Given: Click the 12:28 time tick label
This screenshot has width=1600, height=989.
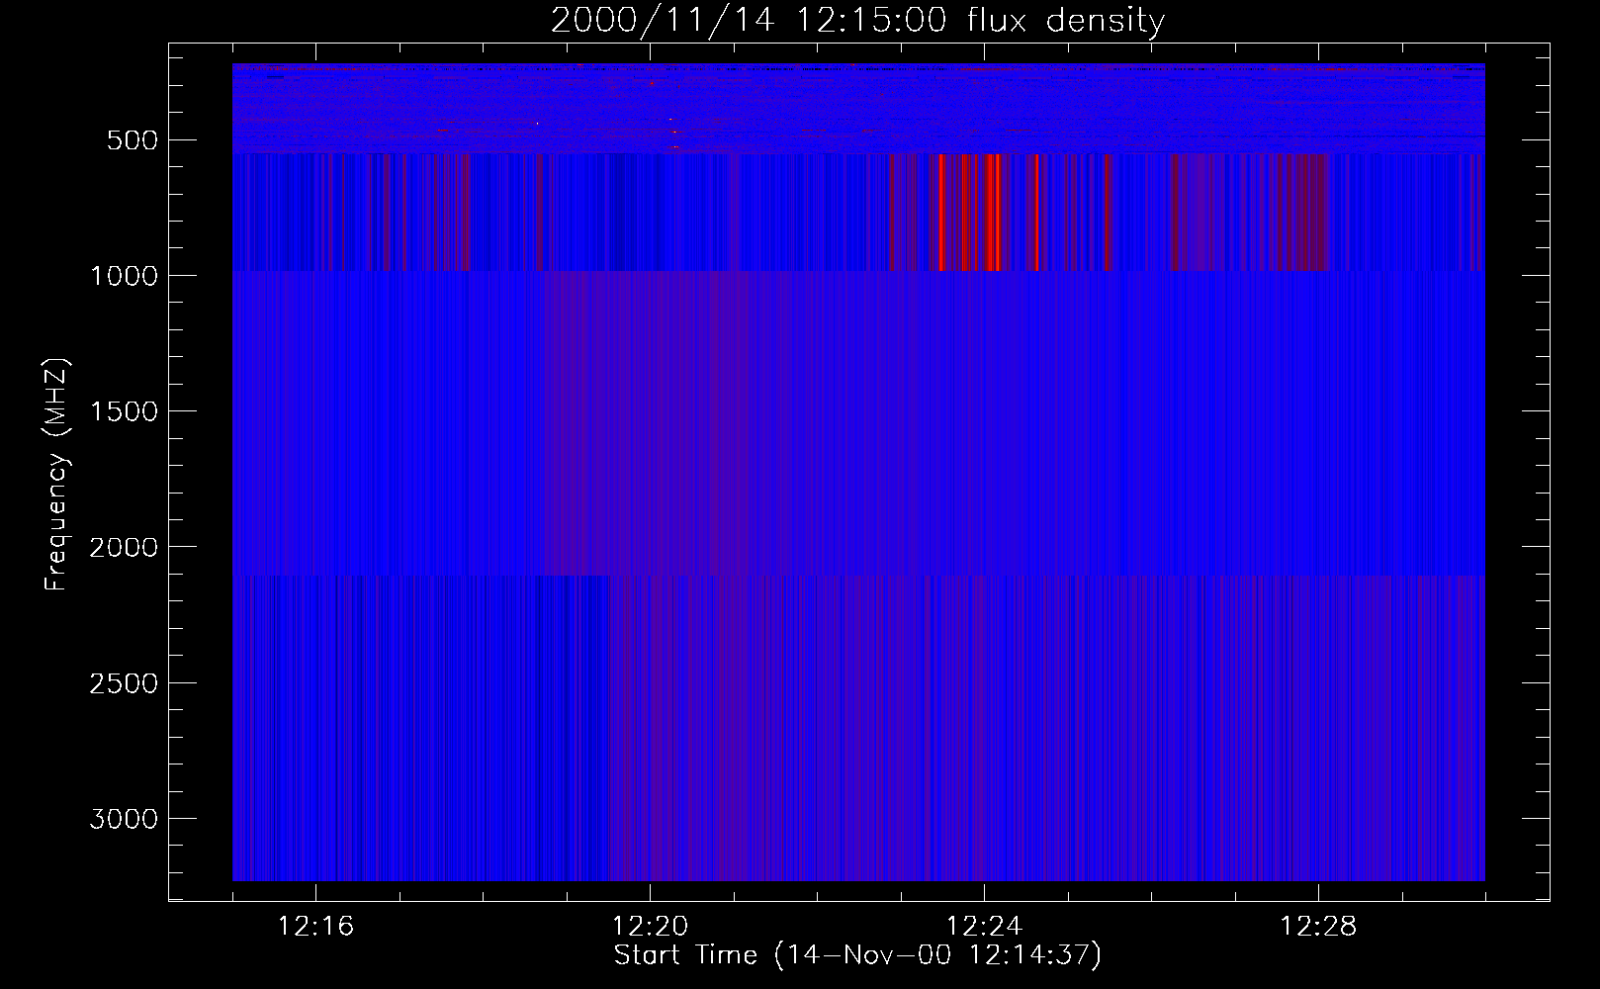Looking at the screenshot, I should (x=1318, y=927).
